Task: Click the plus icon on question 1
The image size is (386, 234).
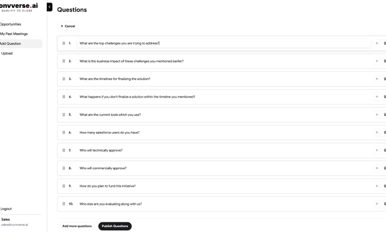Action: tap(376, 43)
